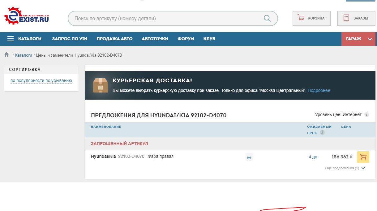Click info icon next to Уровень цен

(x=367, y=114)
